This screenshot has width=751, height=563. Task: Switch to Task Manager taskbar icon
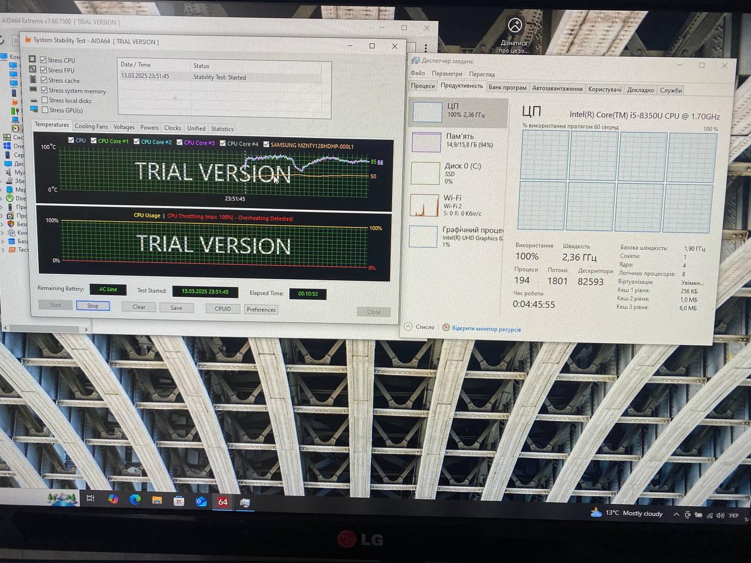tap(245, 503)
